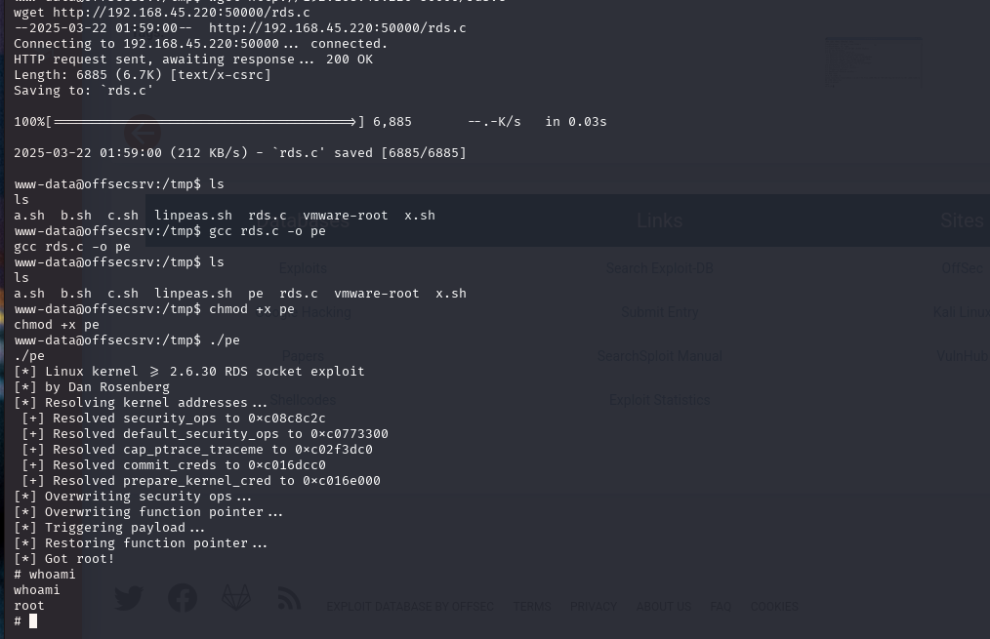Open the OffSec site link
Viewport: 990px width, 639px height.
click(x=963, y=268)
